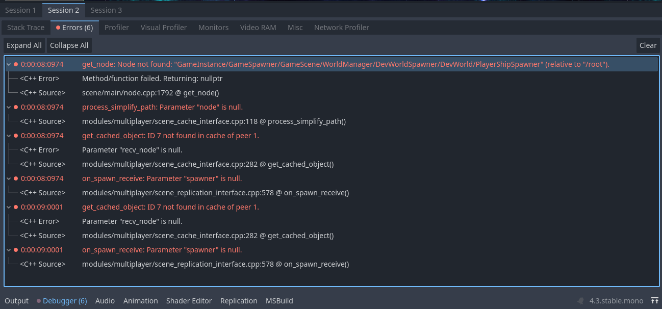Select node.cpp:1792 C++ Source row
Viewport: 662px width, 309px height.
150,93
